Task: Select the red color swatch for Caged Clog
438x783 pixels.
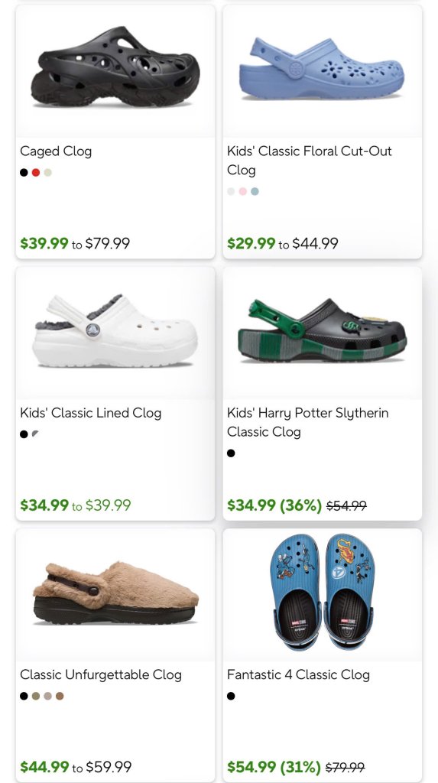Action: (35, 172)
